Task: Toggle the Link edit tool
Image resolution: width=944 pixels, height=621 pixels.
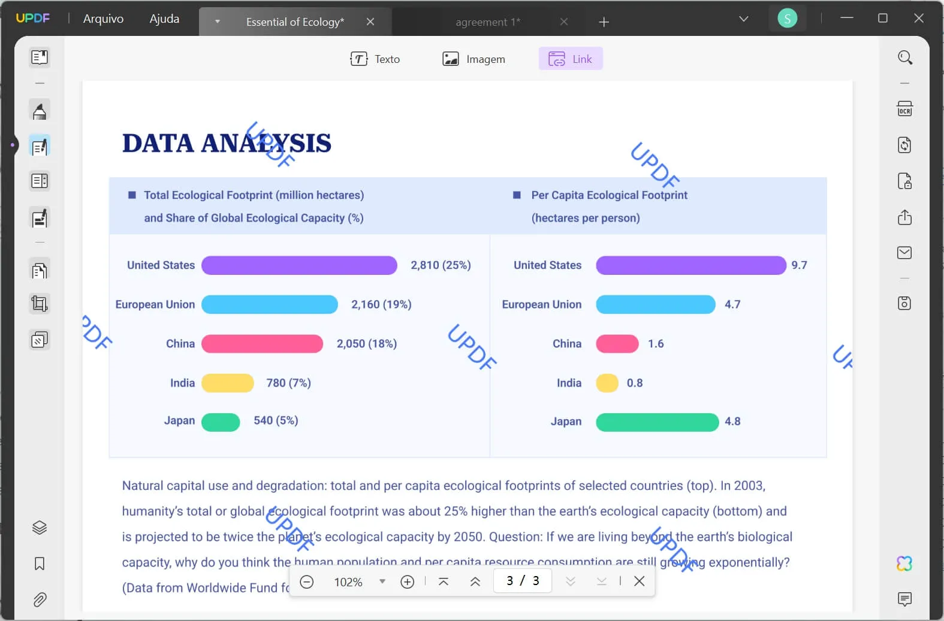Action: (571, 59)
